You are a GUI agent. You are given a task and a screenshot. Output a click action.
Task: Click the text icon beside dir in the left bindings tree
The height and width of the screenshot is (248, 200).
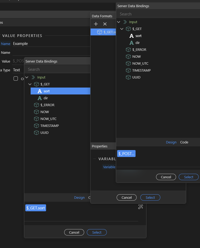[x=40, y=98]
